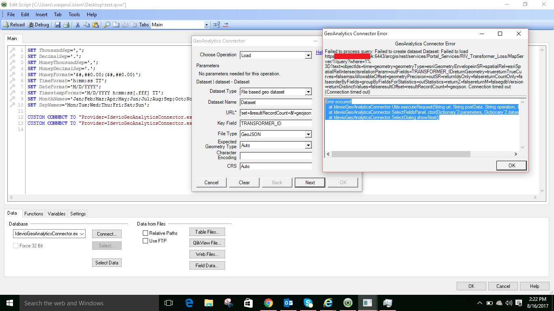Image resolution: width=554 pixels, height=311 pixels.
Task: Open the Tab menu
Action: (x=58, y=14)
